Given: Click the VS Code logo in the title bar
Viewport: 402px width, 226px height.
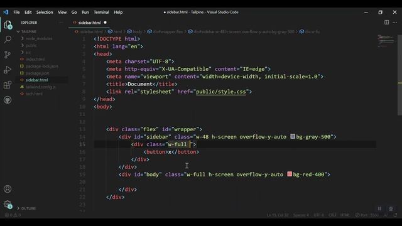Looking at the screenshot, I should tap(6, 12).
